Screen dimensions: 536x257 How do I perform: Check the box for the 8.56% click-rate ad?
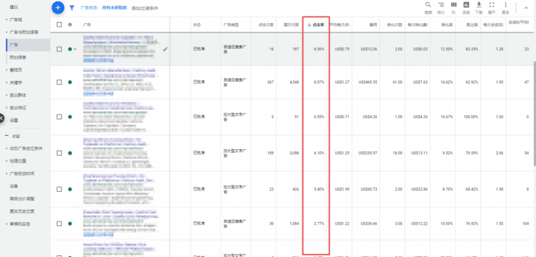tap(59, 49)
